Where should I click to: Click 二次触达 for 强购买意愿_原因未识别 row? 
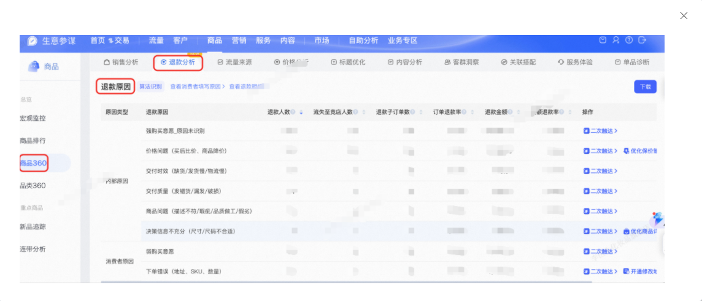600,131
